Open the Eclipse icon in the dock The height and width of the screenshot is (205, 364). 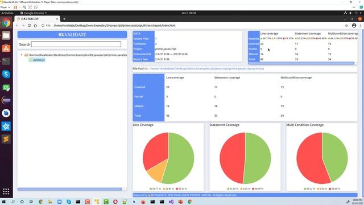point(6,100)
